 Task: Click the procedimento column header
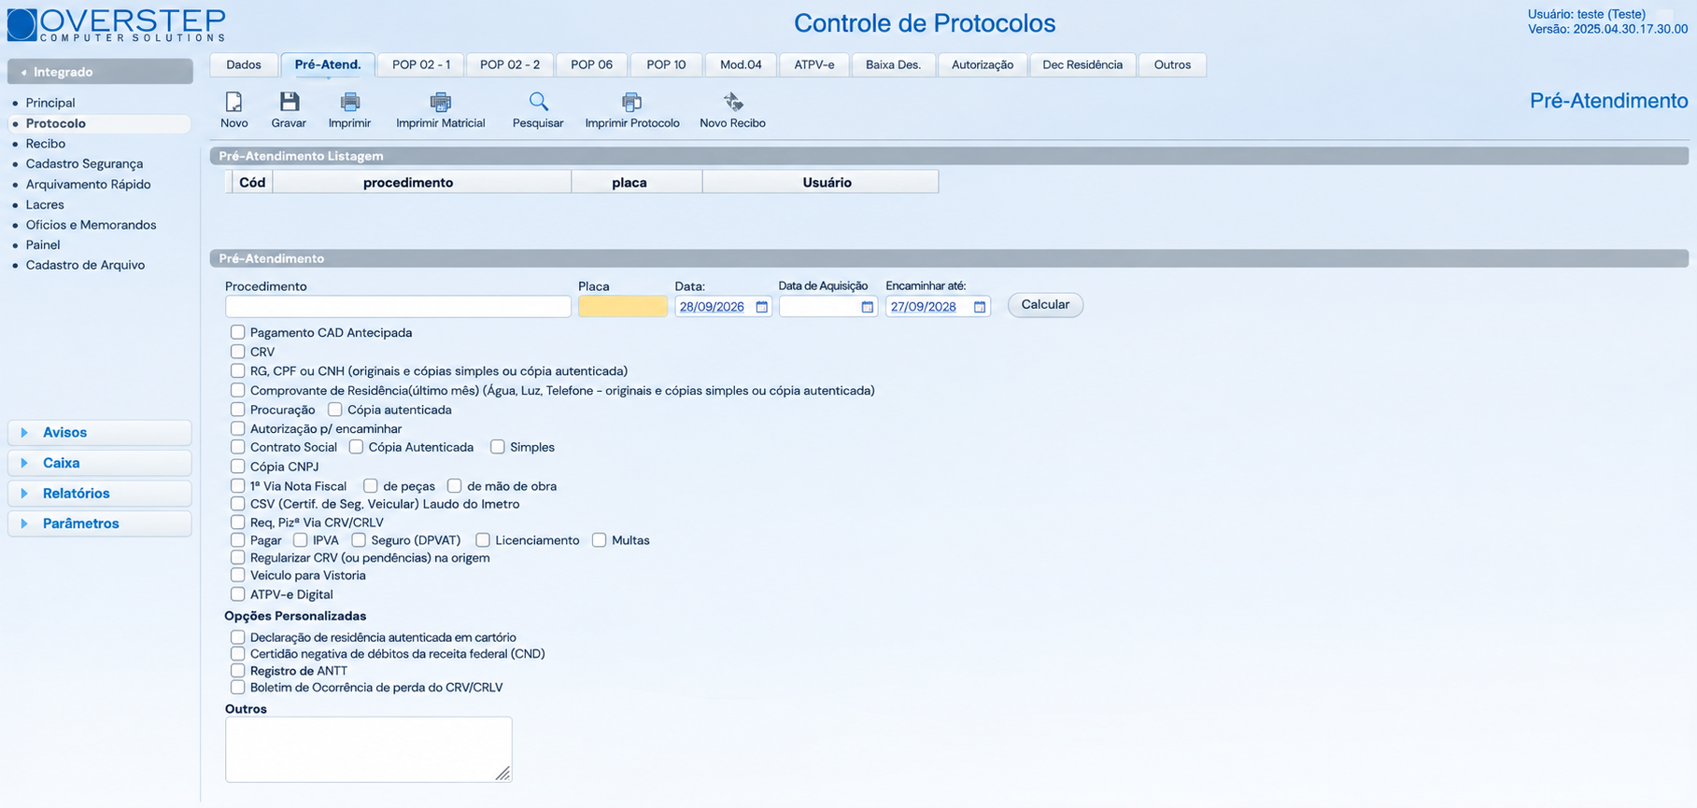pyautogui.click(x=421, y=182)
